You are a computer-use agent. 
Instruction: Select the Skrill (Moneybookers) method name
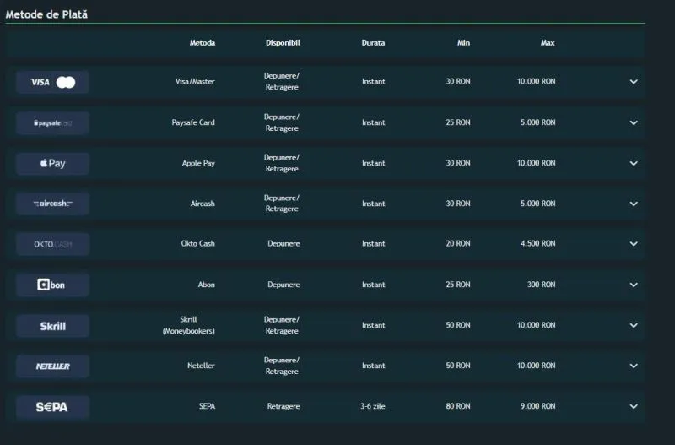pos(188,325)
